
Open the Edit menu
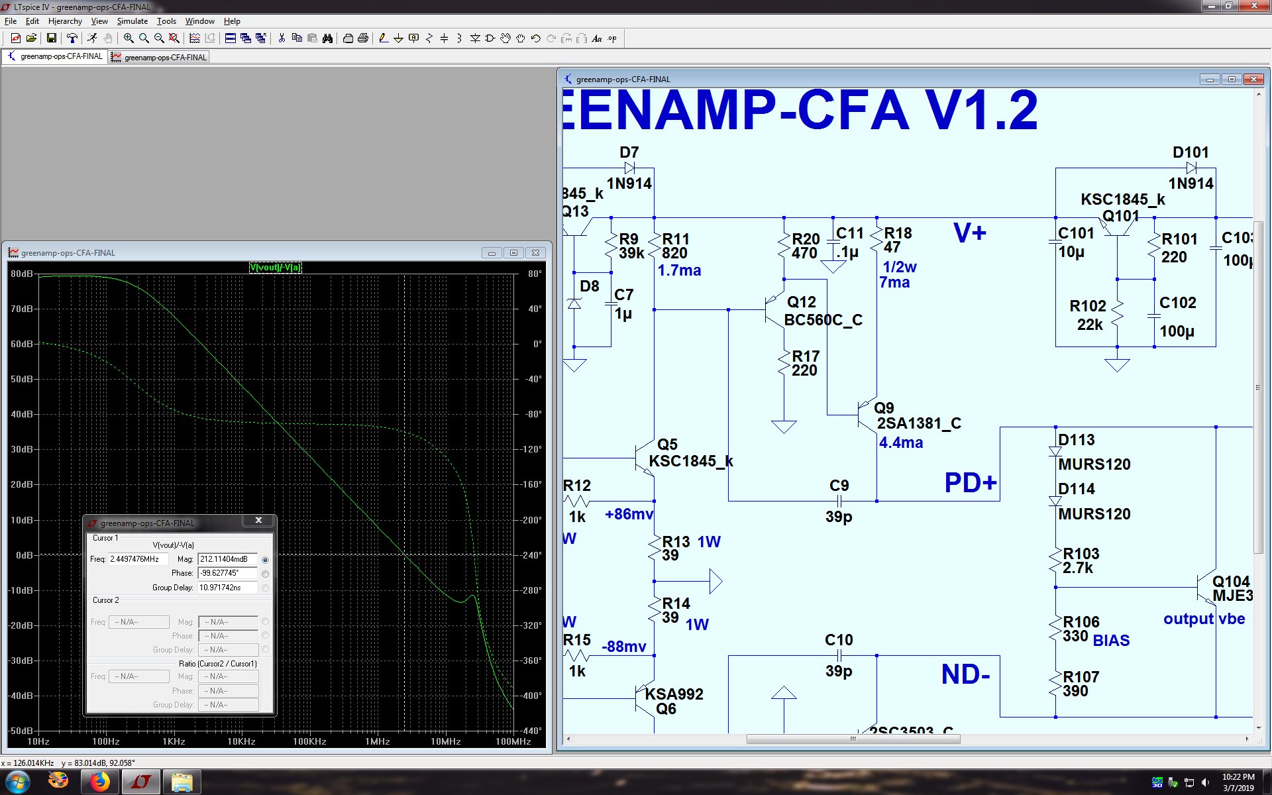coord(32,21)
